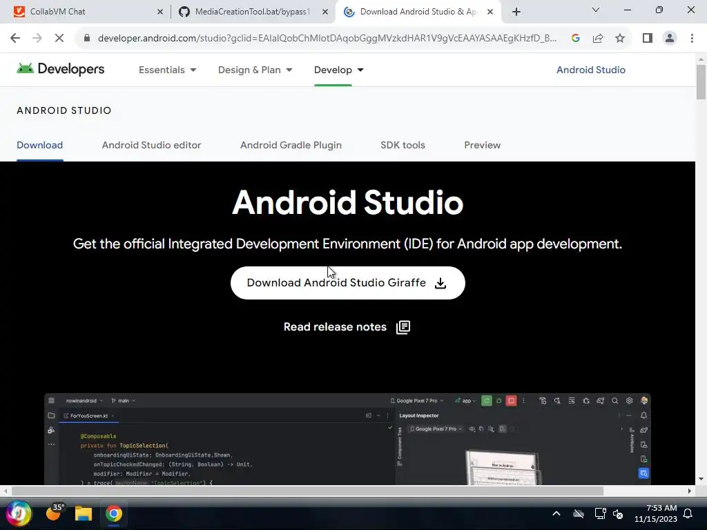Click the cloud sync tray icon
Viewport: 707px width, 530px height.
(x=579, y=513)
